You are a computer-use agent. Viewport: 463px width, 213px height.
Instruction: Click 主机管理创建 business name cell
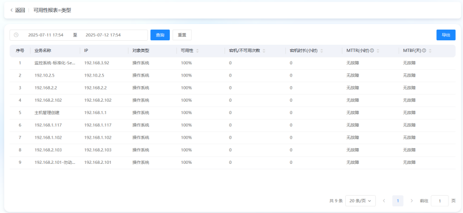pyautogui.click(x=47, y=112)
